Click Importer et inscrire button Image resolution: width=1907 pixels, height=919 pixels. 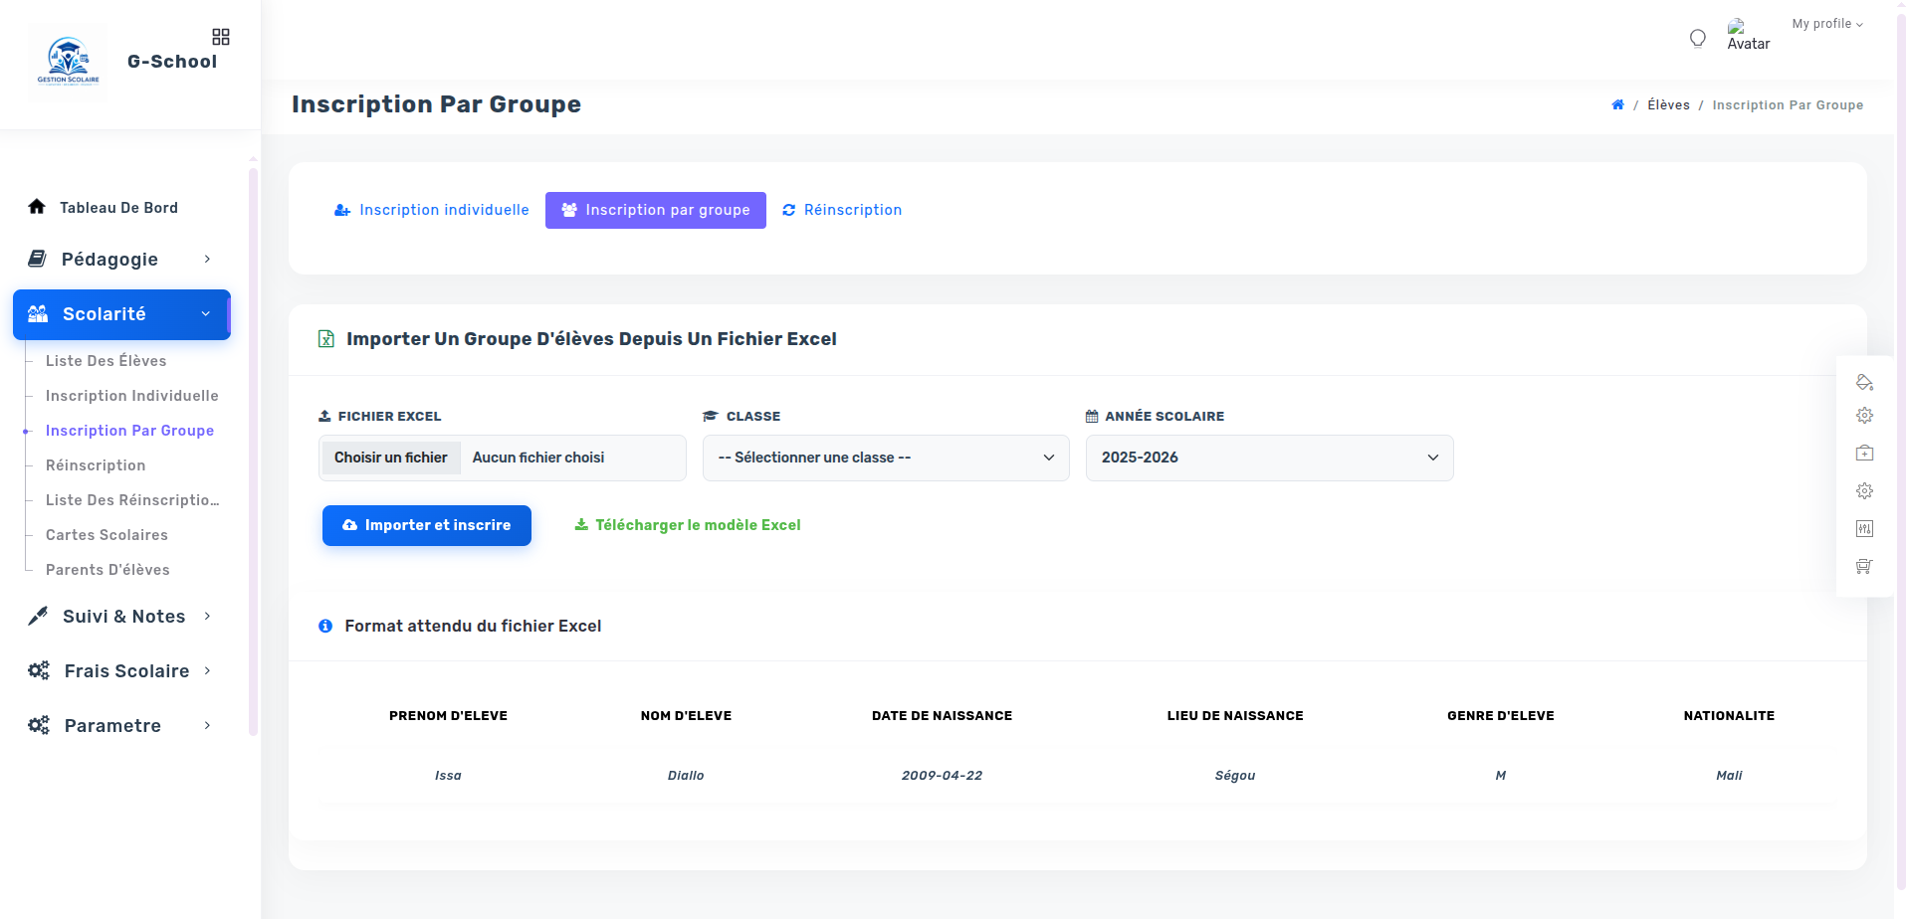coord(427,525)
